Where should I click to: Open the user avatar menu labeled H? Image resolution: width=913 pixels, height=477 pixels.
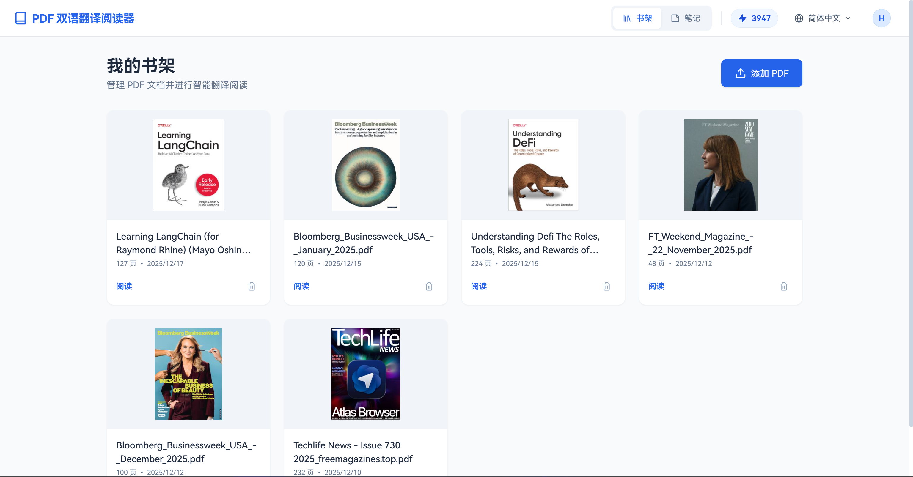pyautogui.click(x=881, y=18)
